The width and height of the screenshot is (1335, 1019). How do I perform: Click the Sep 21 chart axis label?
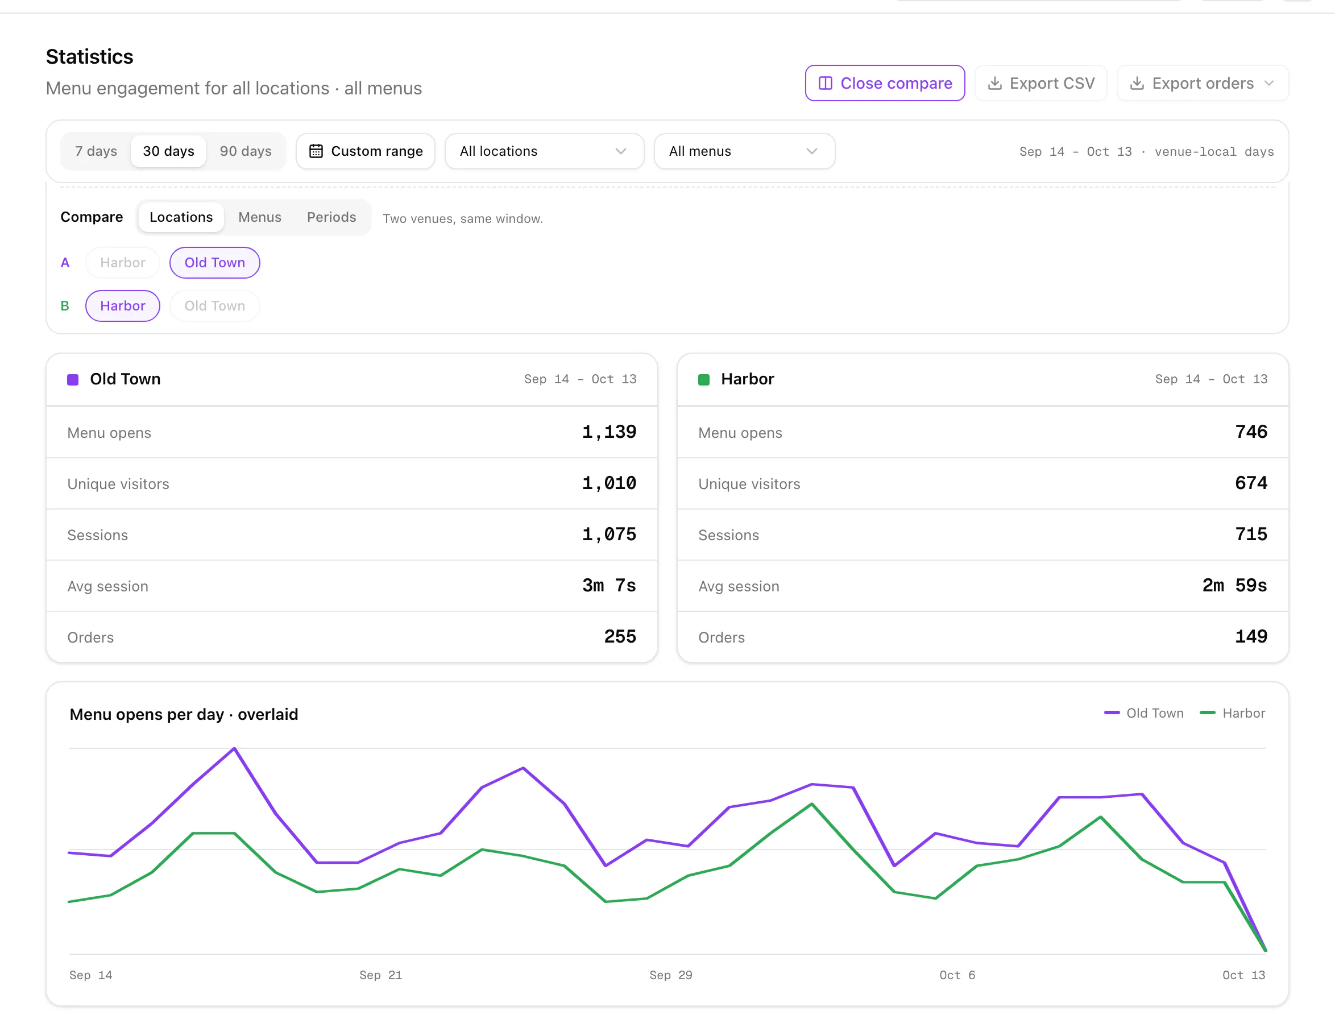pyautogui.click(x=380, y=975)
